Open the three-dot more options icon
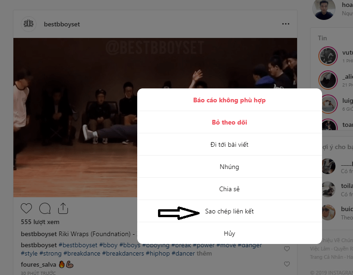This screenshot has width=353, height=275. (286, 24)
